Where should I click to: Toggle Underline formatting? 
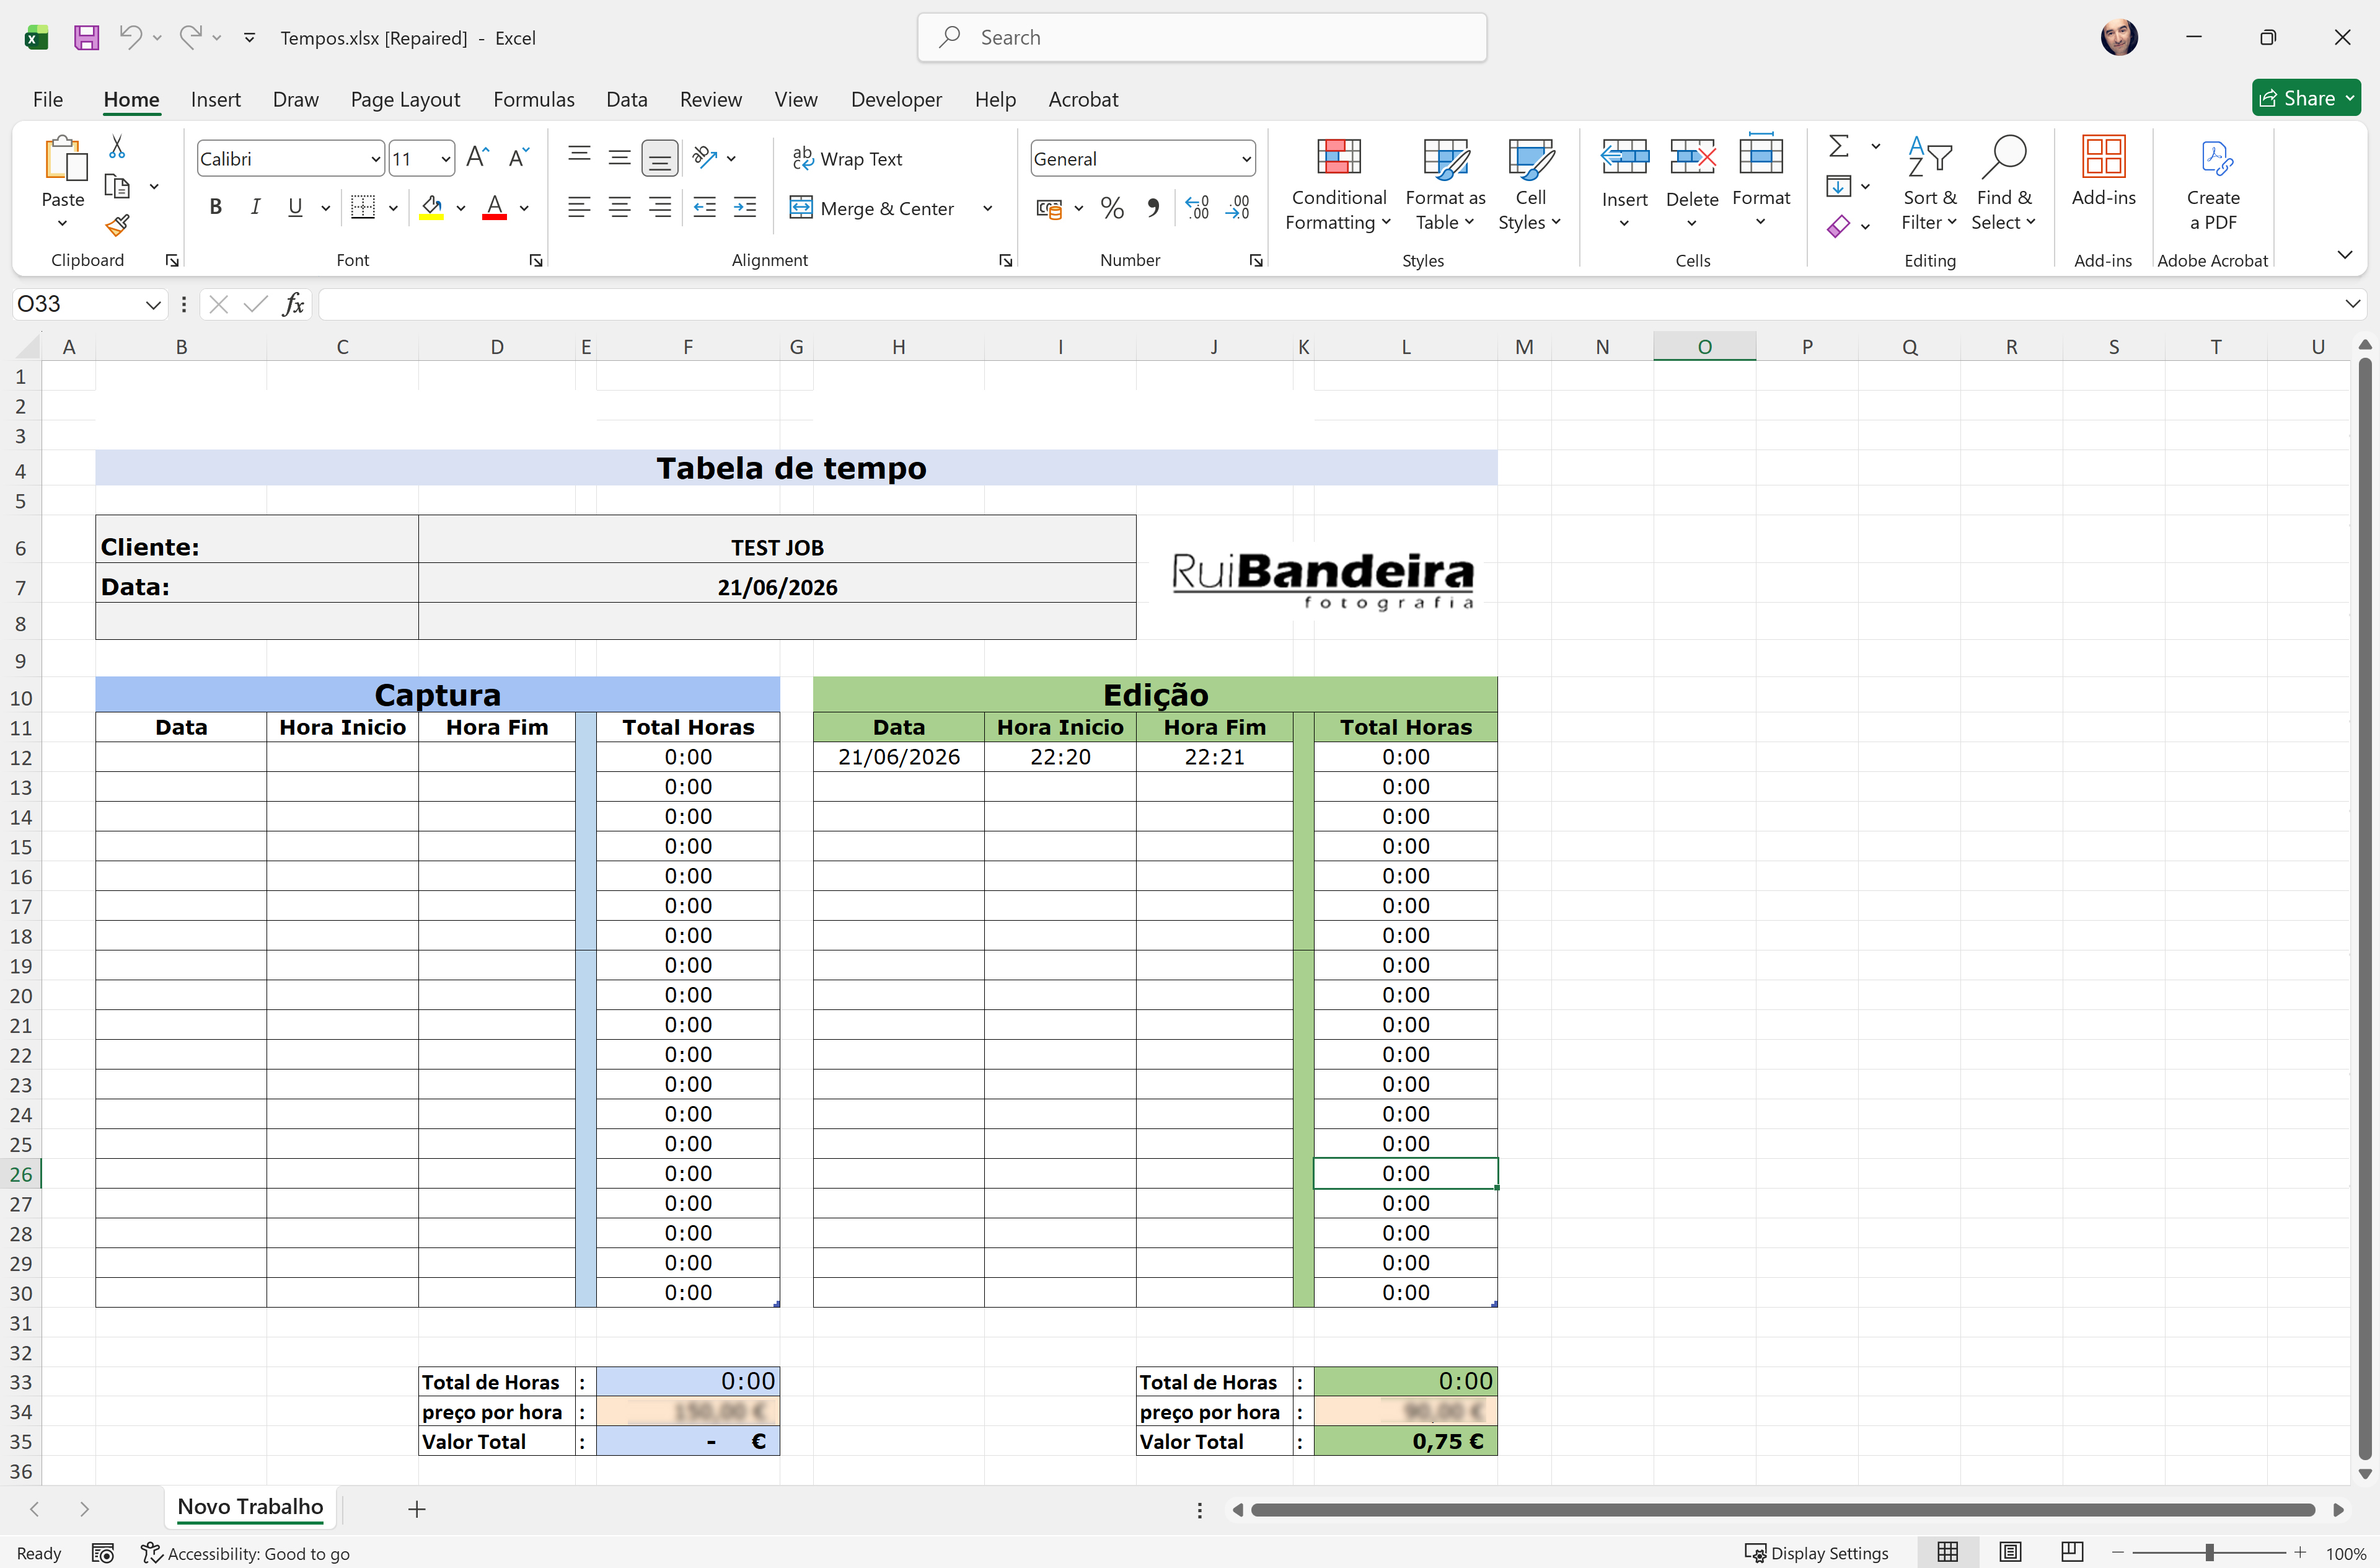point(295,207)
